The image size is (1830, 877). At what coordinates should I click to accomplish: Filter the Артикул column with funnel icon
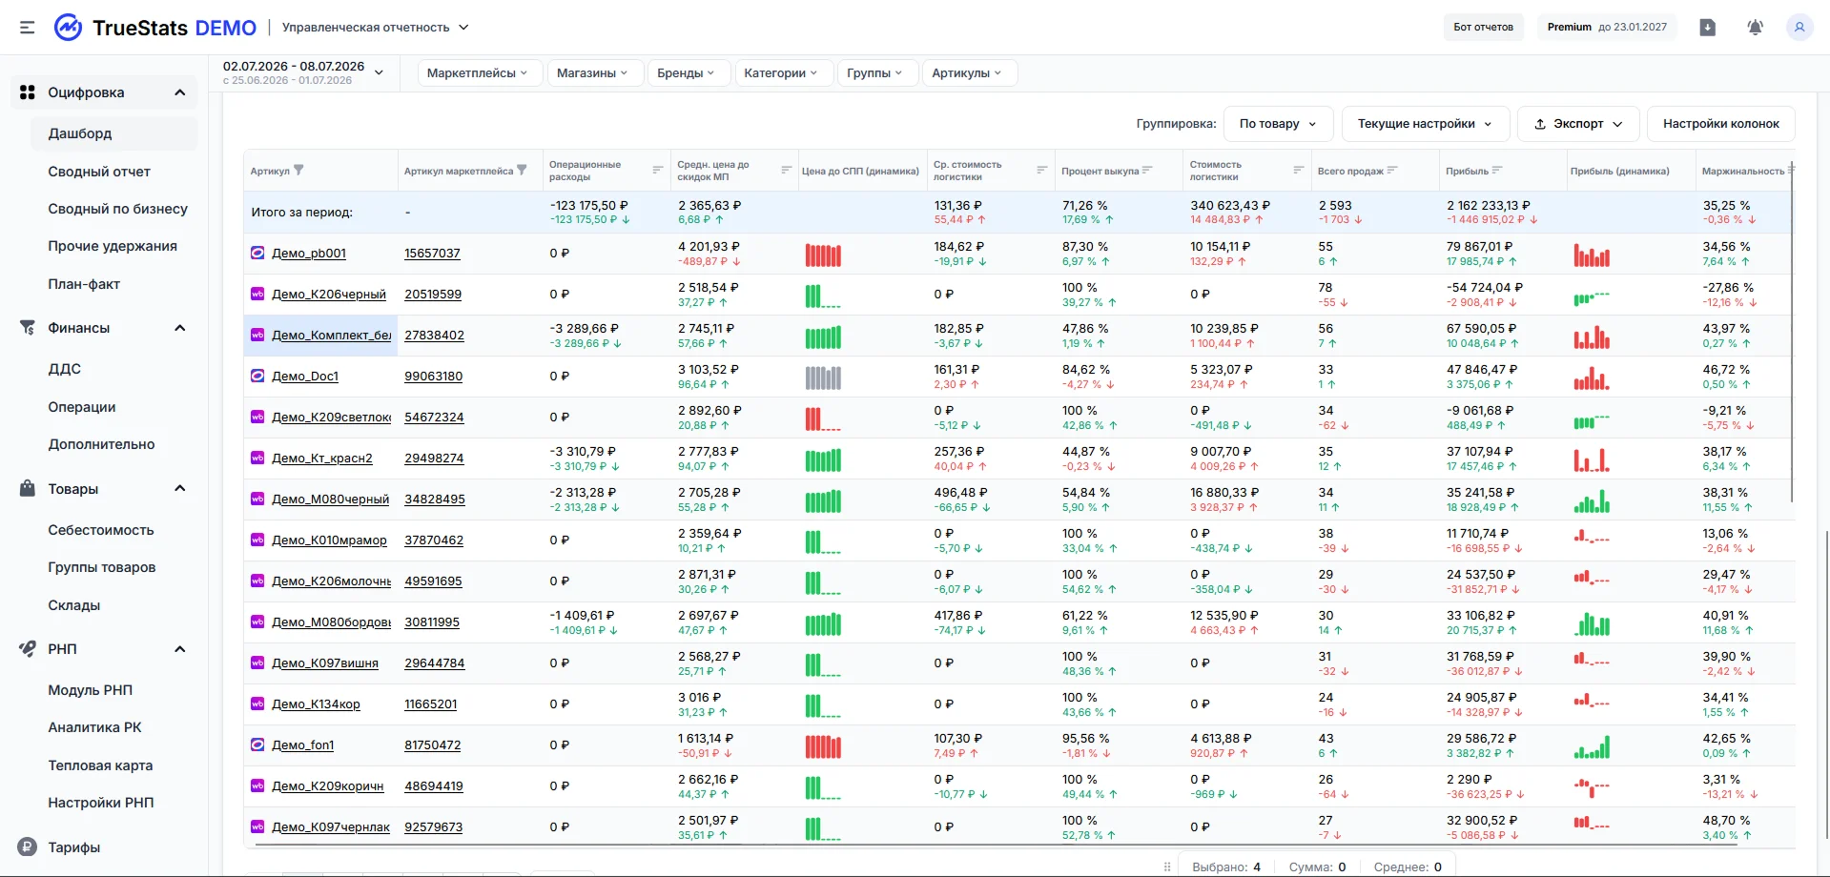298,171
